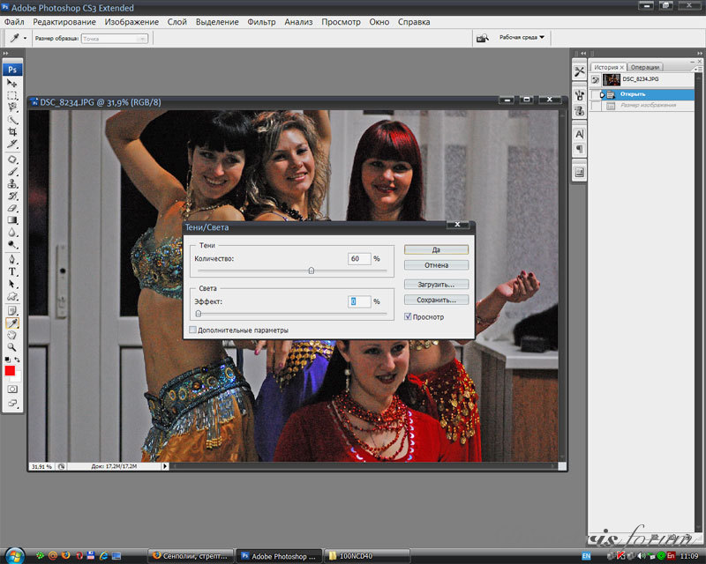706x564 pixels.
Task: Open the Character panel icon
Action: coord(580,134)
